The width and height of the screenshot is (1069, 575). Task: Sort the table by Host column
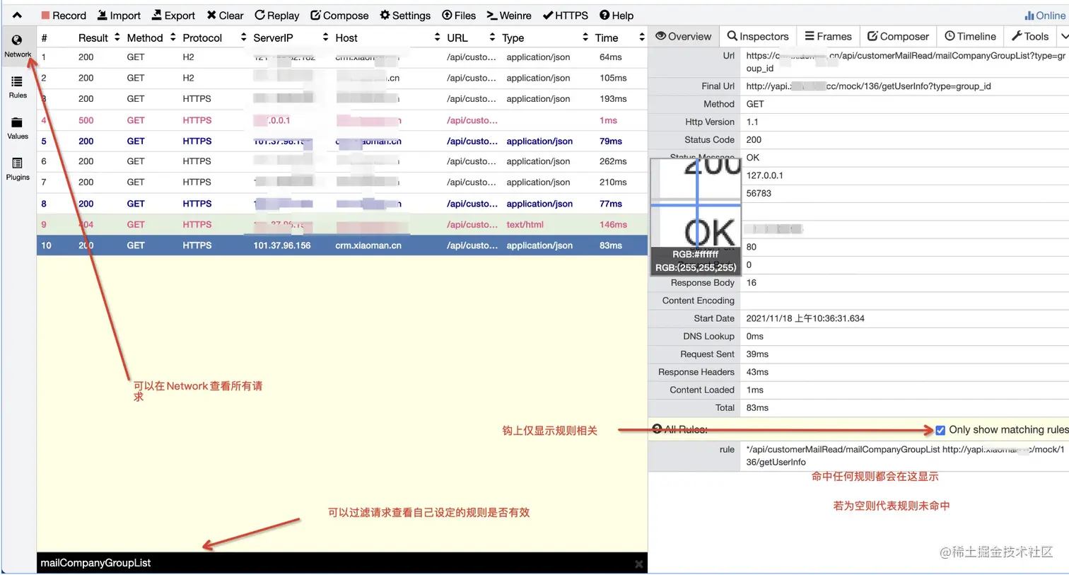(387, 37)
